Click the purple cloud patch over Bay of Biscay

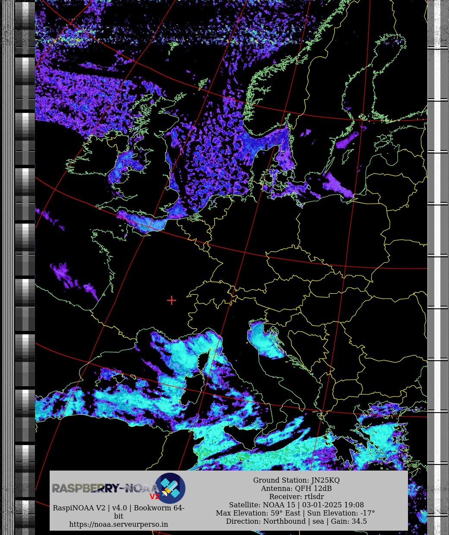(65, 275)
